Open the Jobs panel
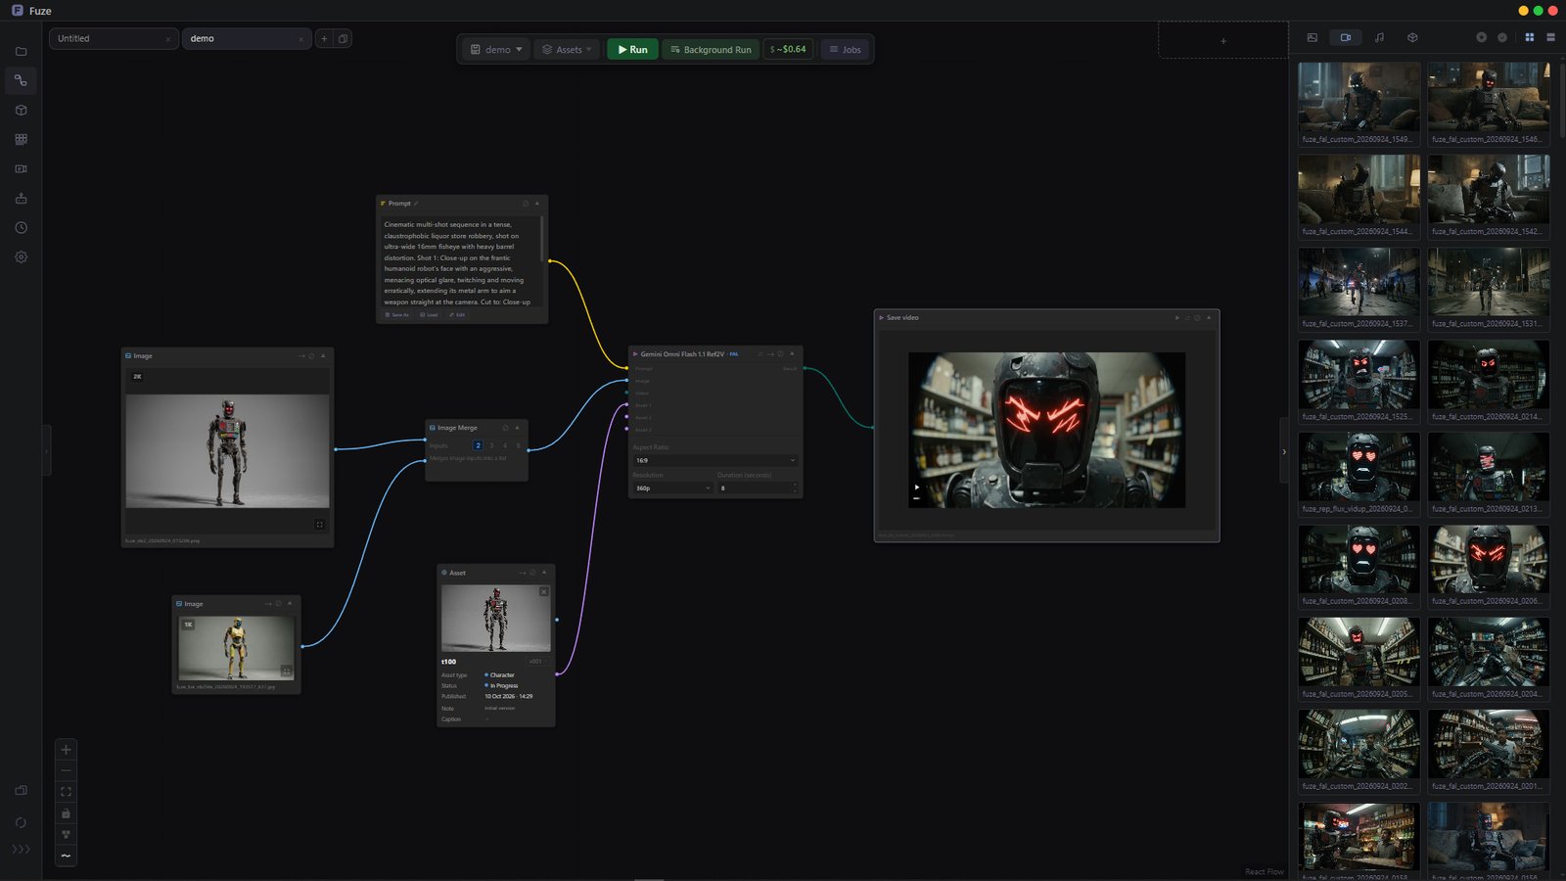Screen dimensions: 1566x881 845,49
